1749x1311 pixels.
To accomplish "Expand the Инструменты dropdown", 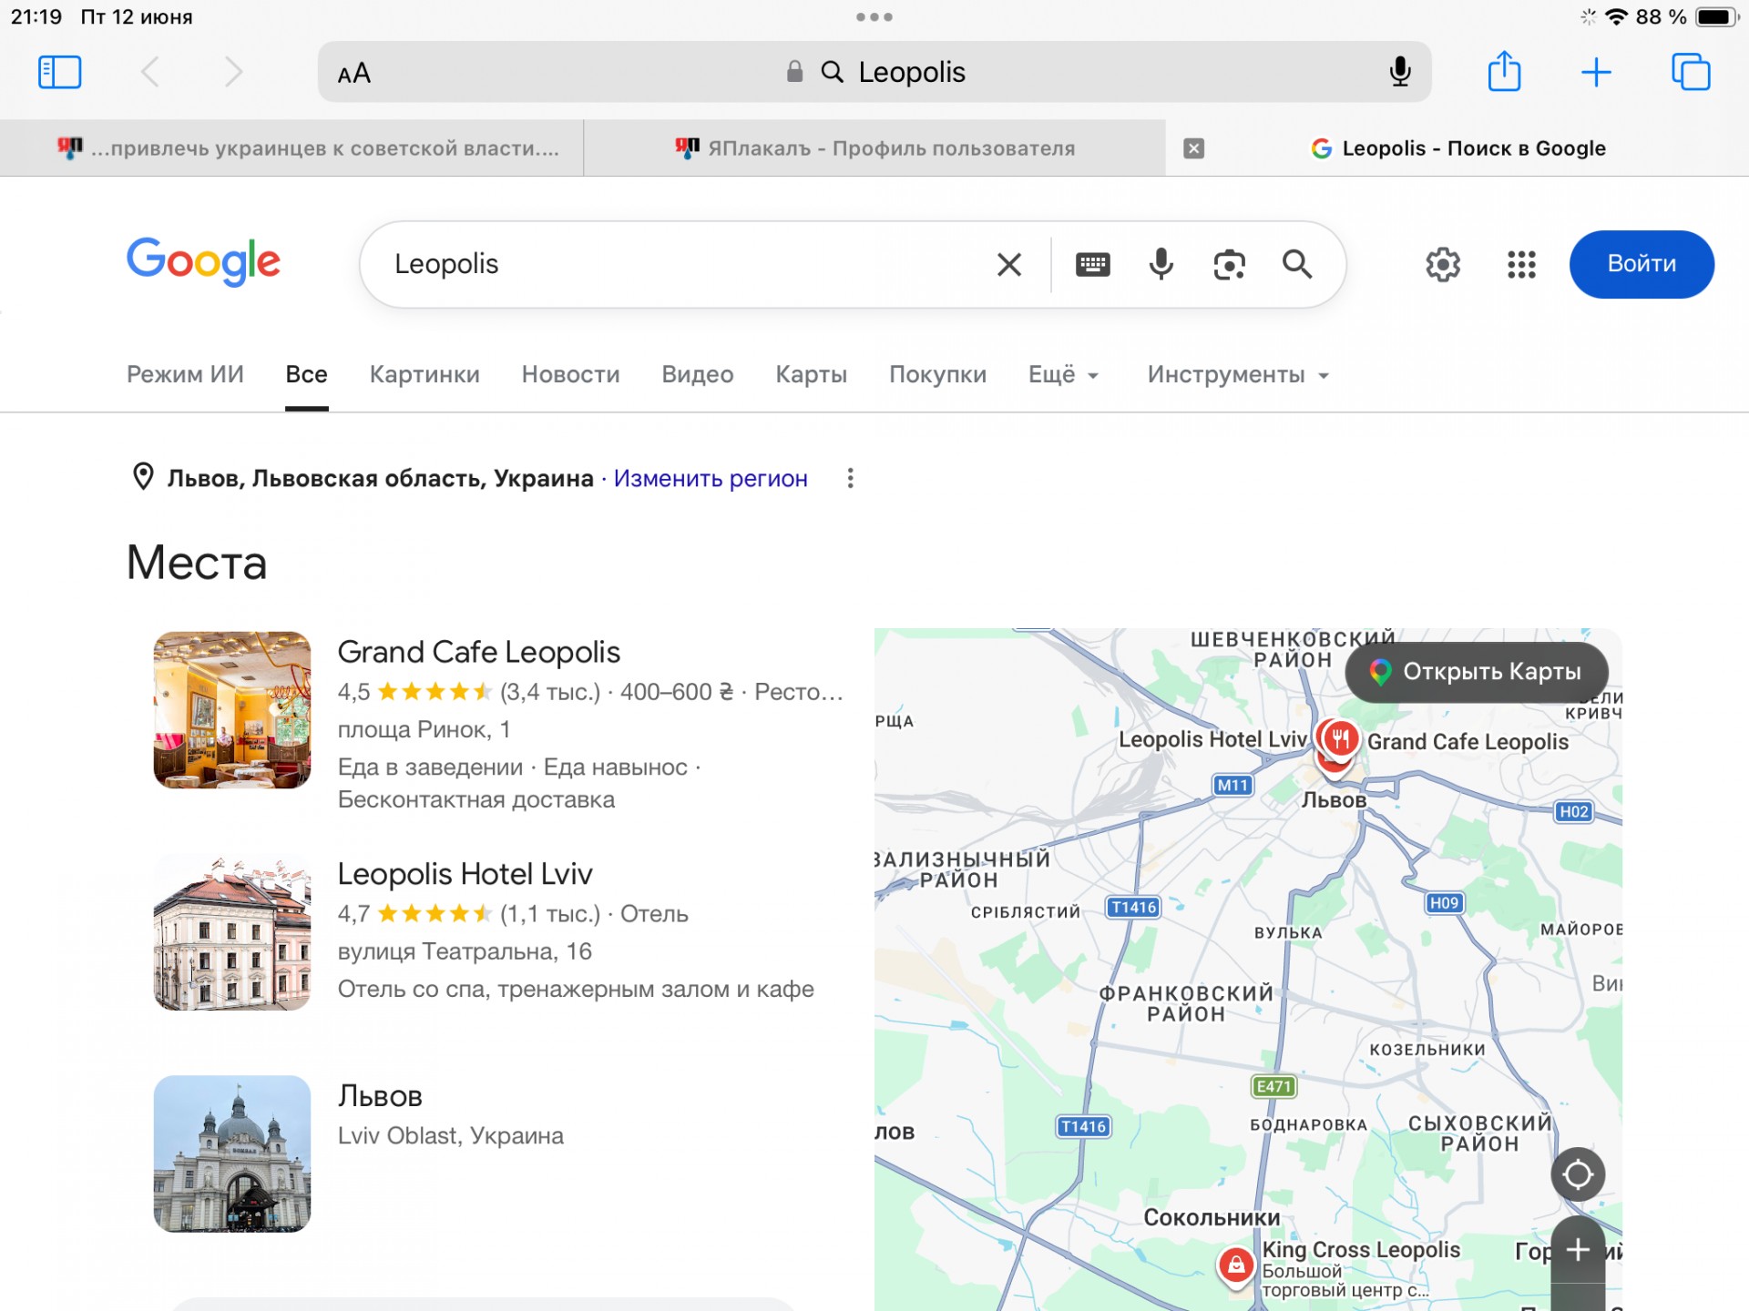I will tap(1238, 374).
